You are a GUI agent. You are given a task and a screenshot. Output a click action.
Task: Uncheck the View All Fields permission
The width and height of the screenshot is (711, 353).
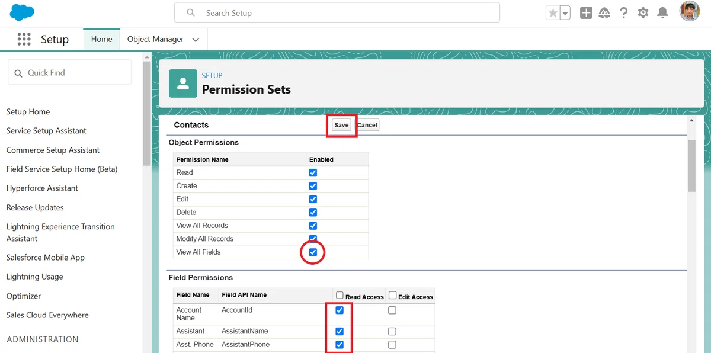[313, 252]
